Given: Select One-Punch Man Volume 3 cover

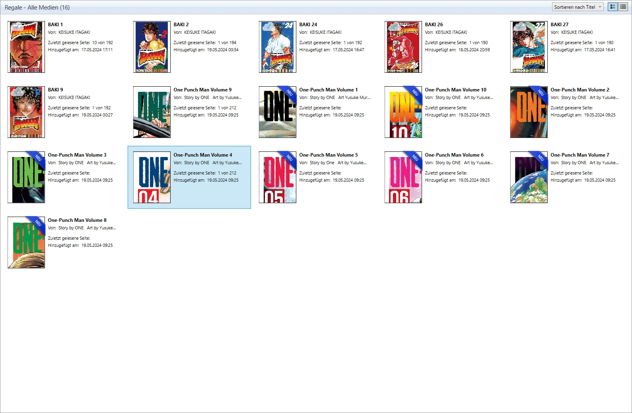Looking at the screenshot, I should [x=26, y=177].
